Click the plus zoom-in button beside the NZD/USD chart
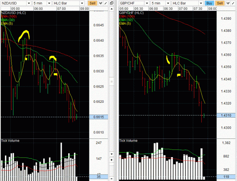 click(111, 160)
